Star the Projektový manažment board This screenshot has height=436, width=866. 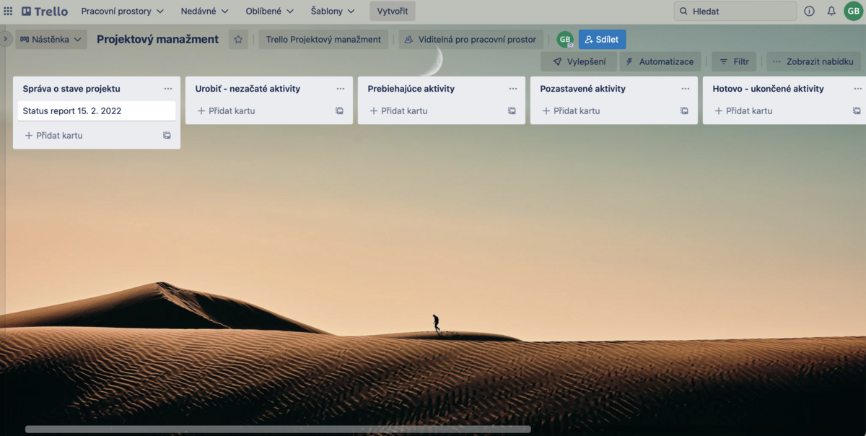coord(238,39)
